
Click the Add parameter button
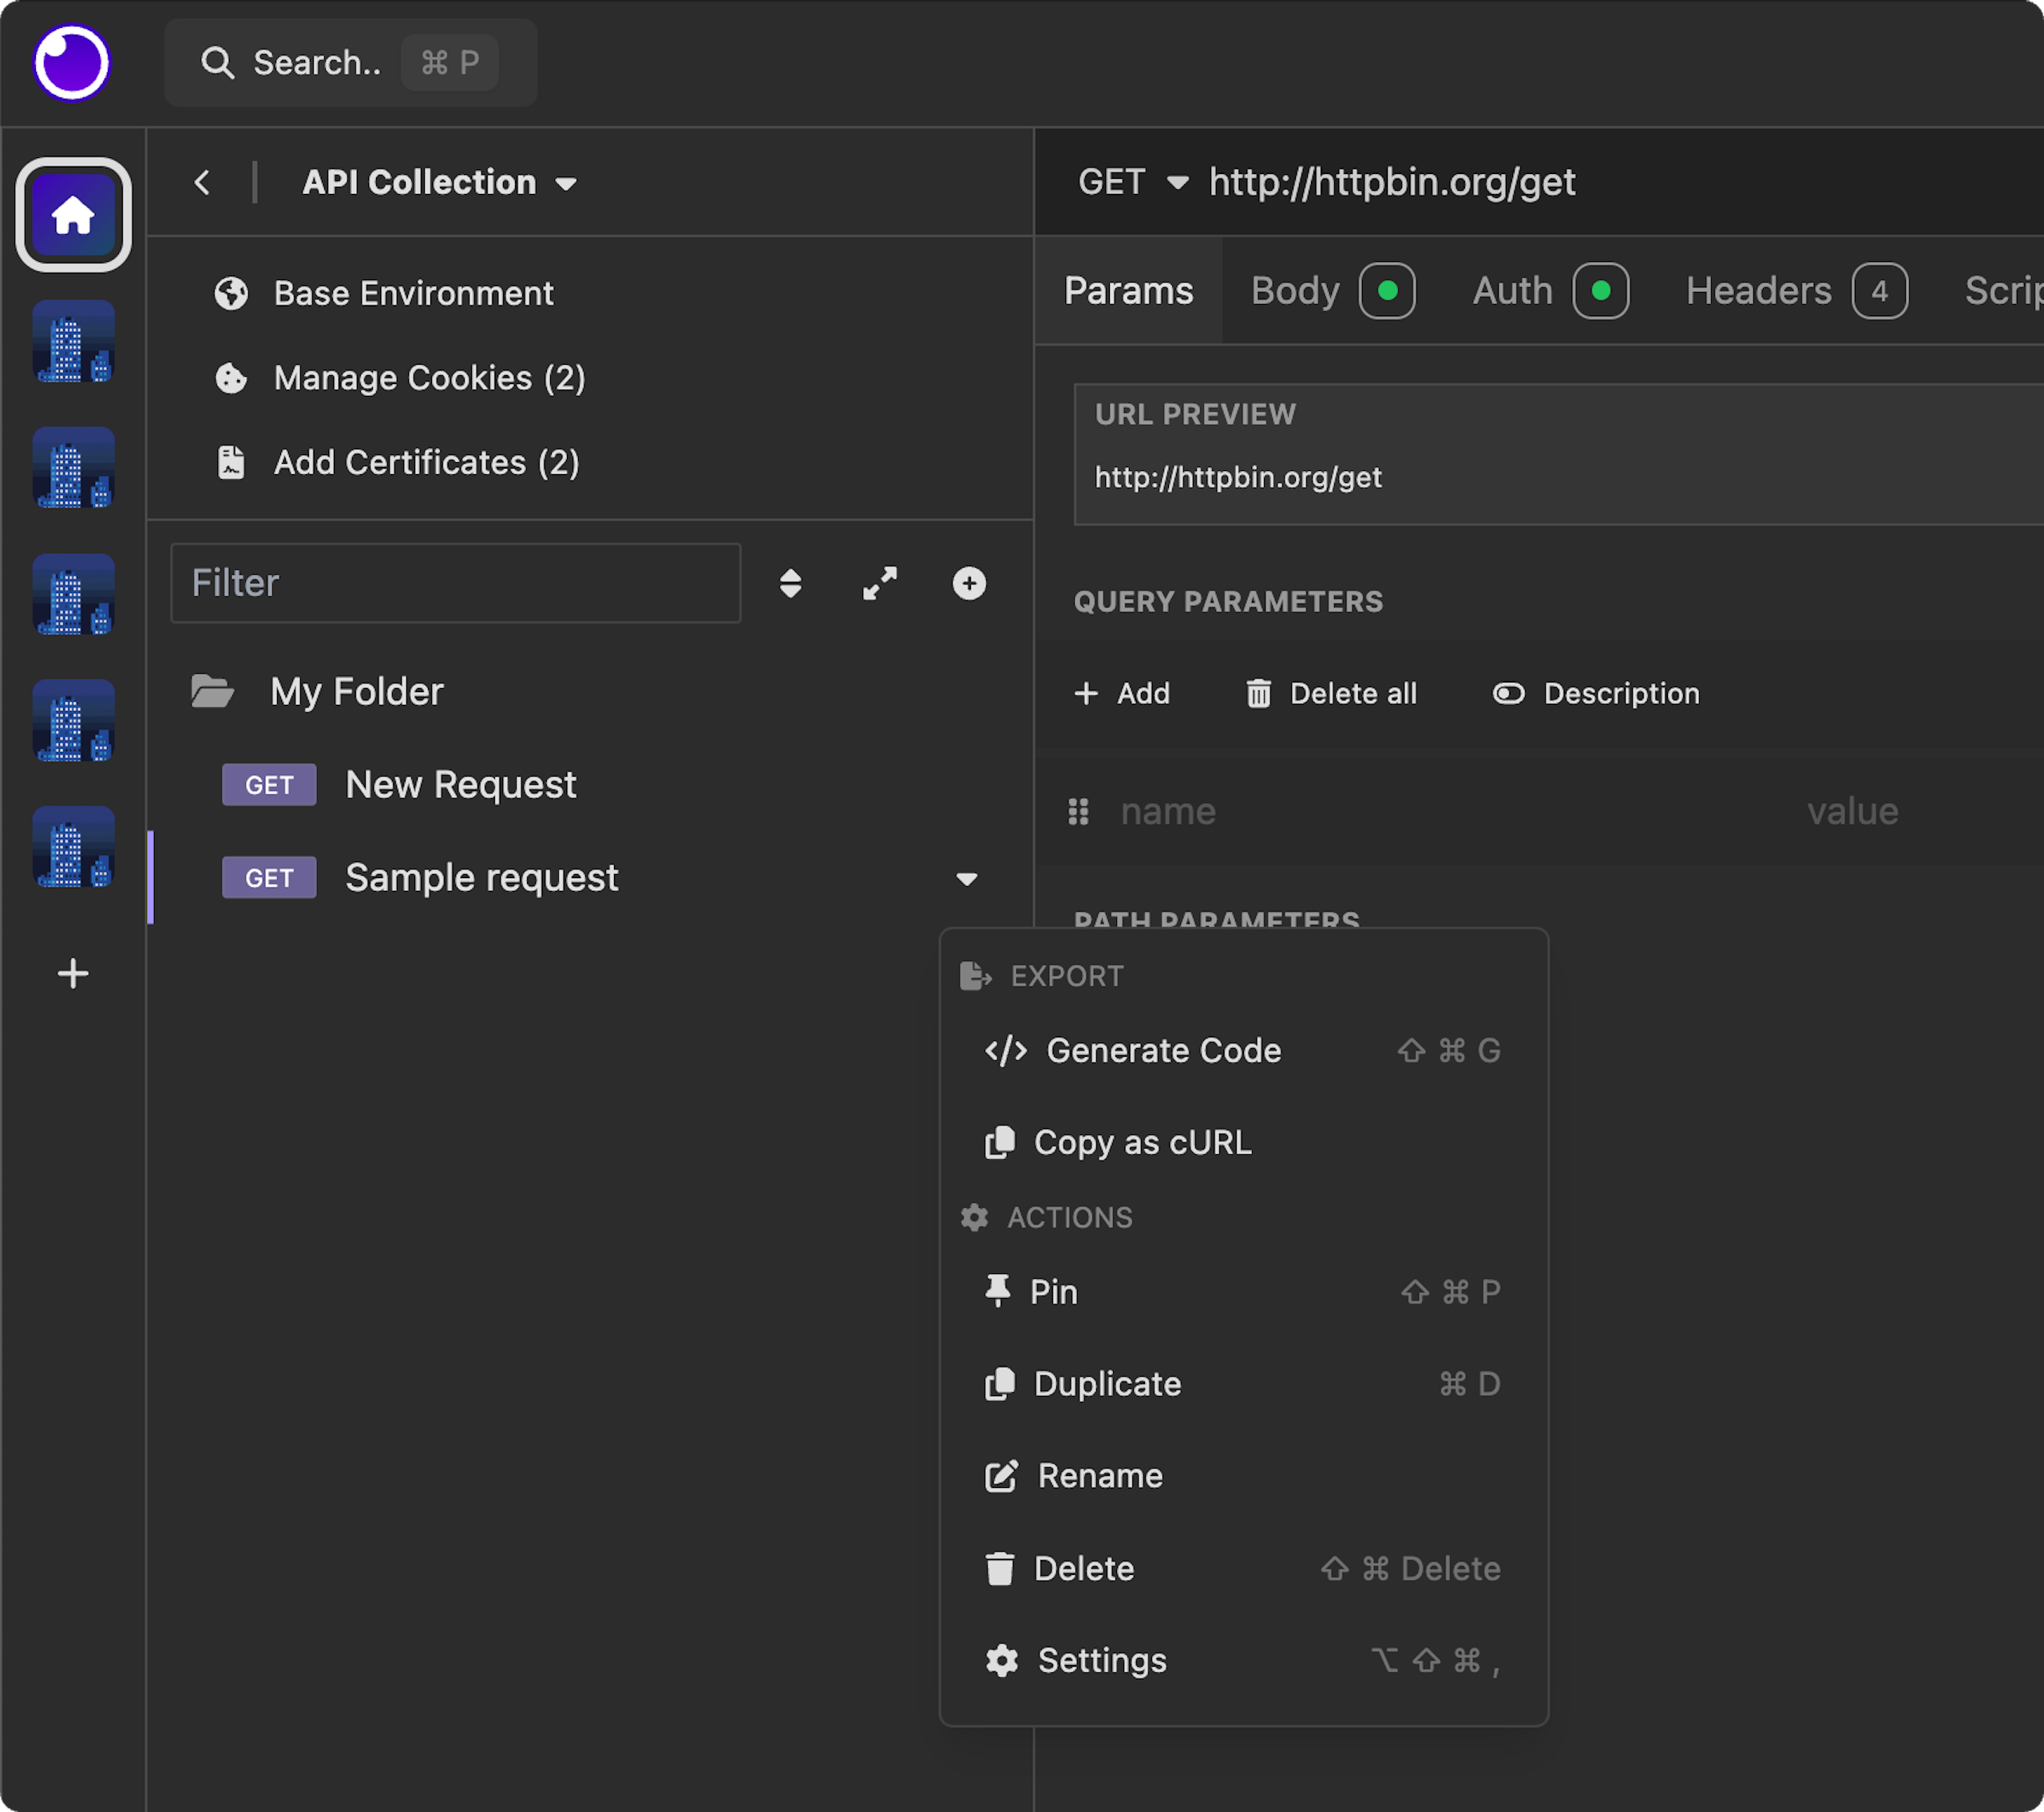[1121, 694]
